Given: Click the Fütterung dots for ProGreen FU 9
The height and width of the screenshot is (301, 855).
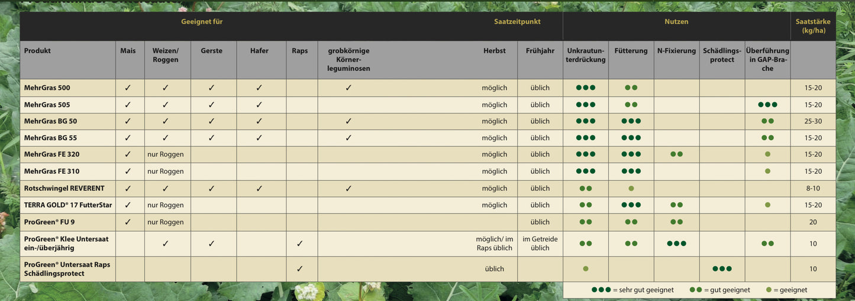Looking at the screenshot, I should coord(631,222).
